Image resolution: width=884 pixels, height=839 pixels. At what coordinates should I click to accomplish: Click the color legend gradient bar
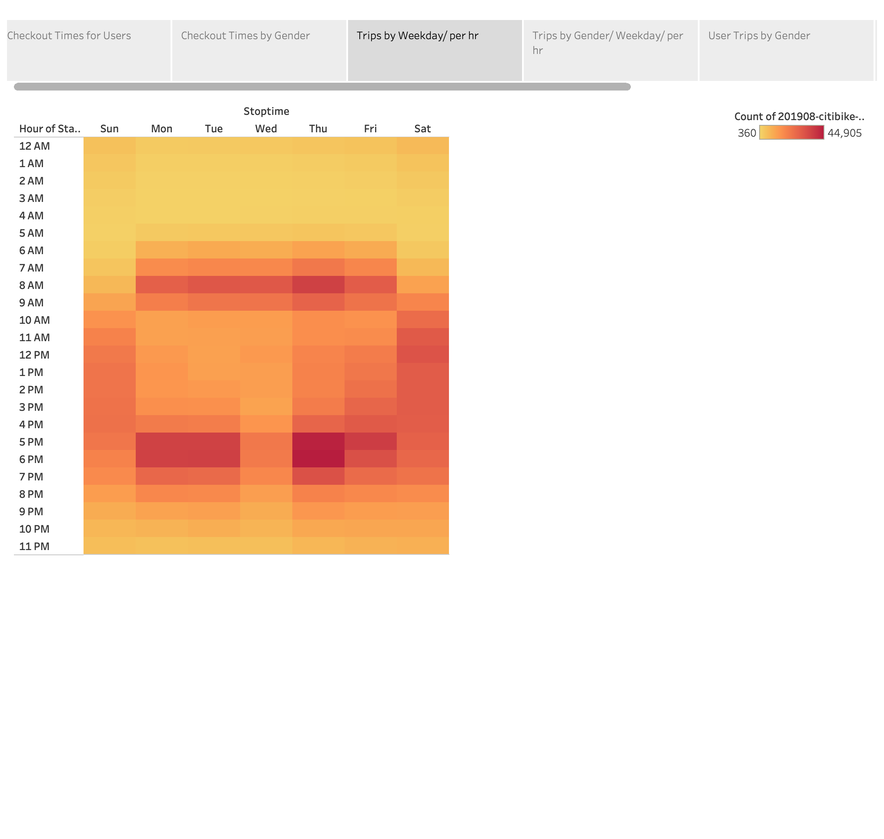[791, 132]
